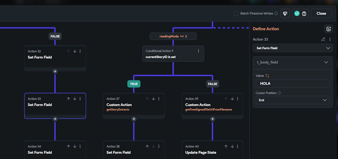Click the gem icon in top toolbar
This screenshot has width=338, height=159.
(x=285, y=13)
